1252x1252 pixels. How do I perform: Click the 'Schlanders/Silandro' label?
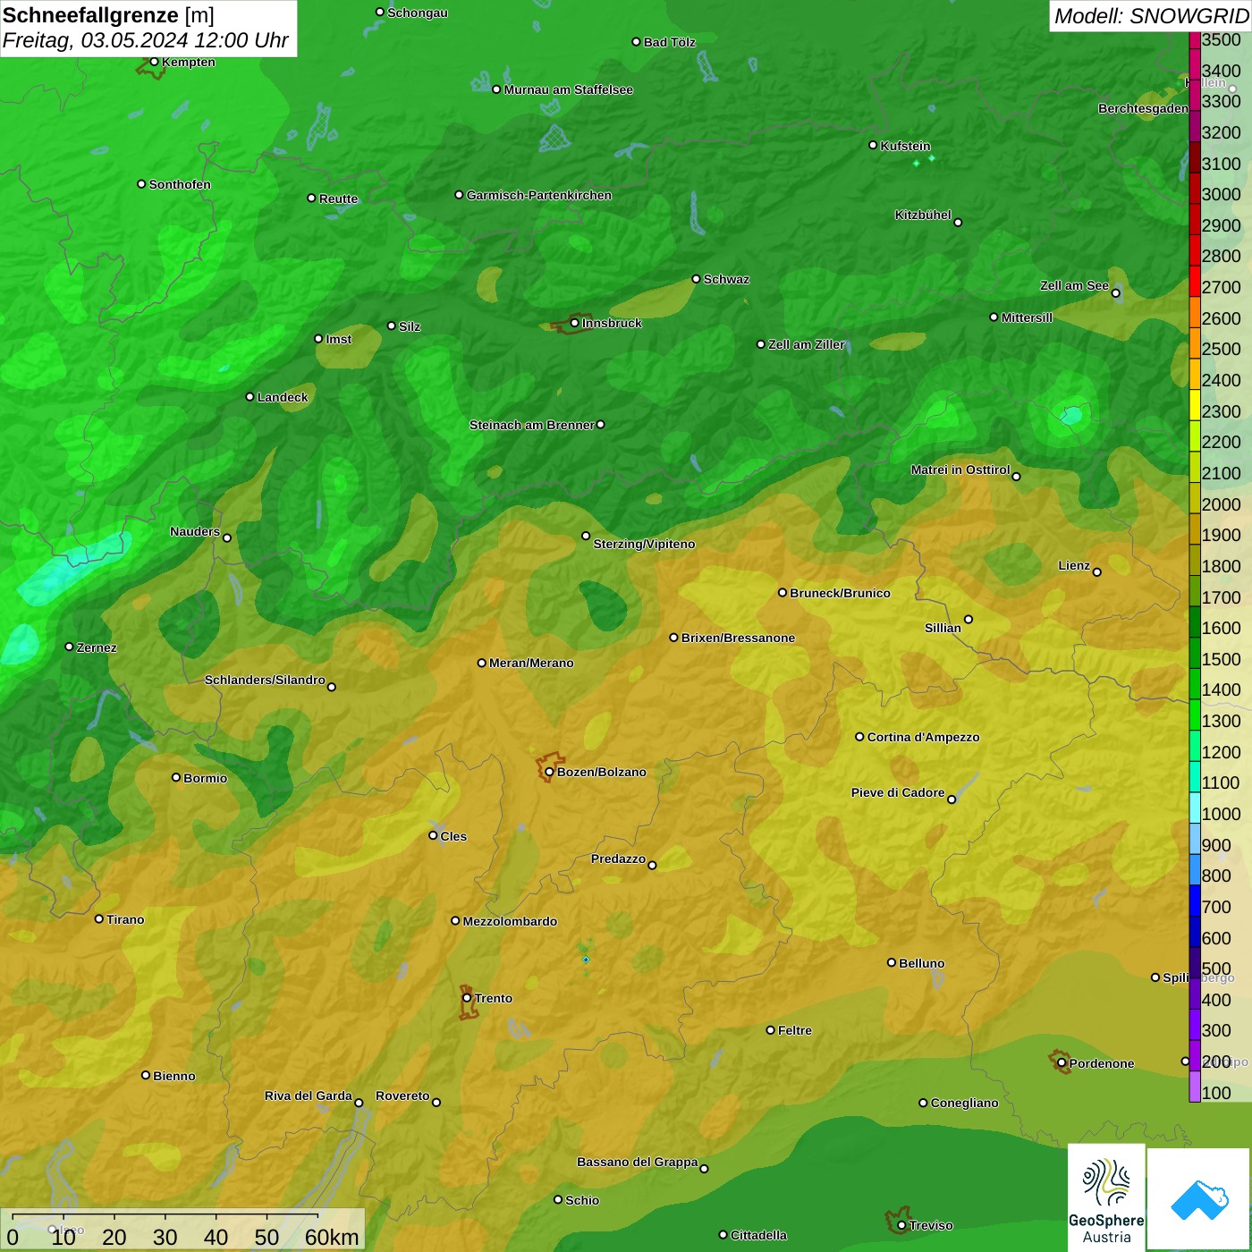[265, 680]
